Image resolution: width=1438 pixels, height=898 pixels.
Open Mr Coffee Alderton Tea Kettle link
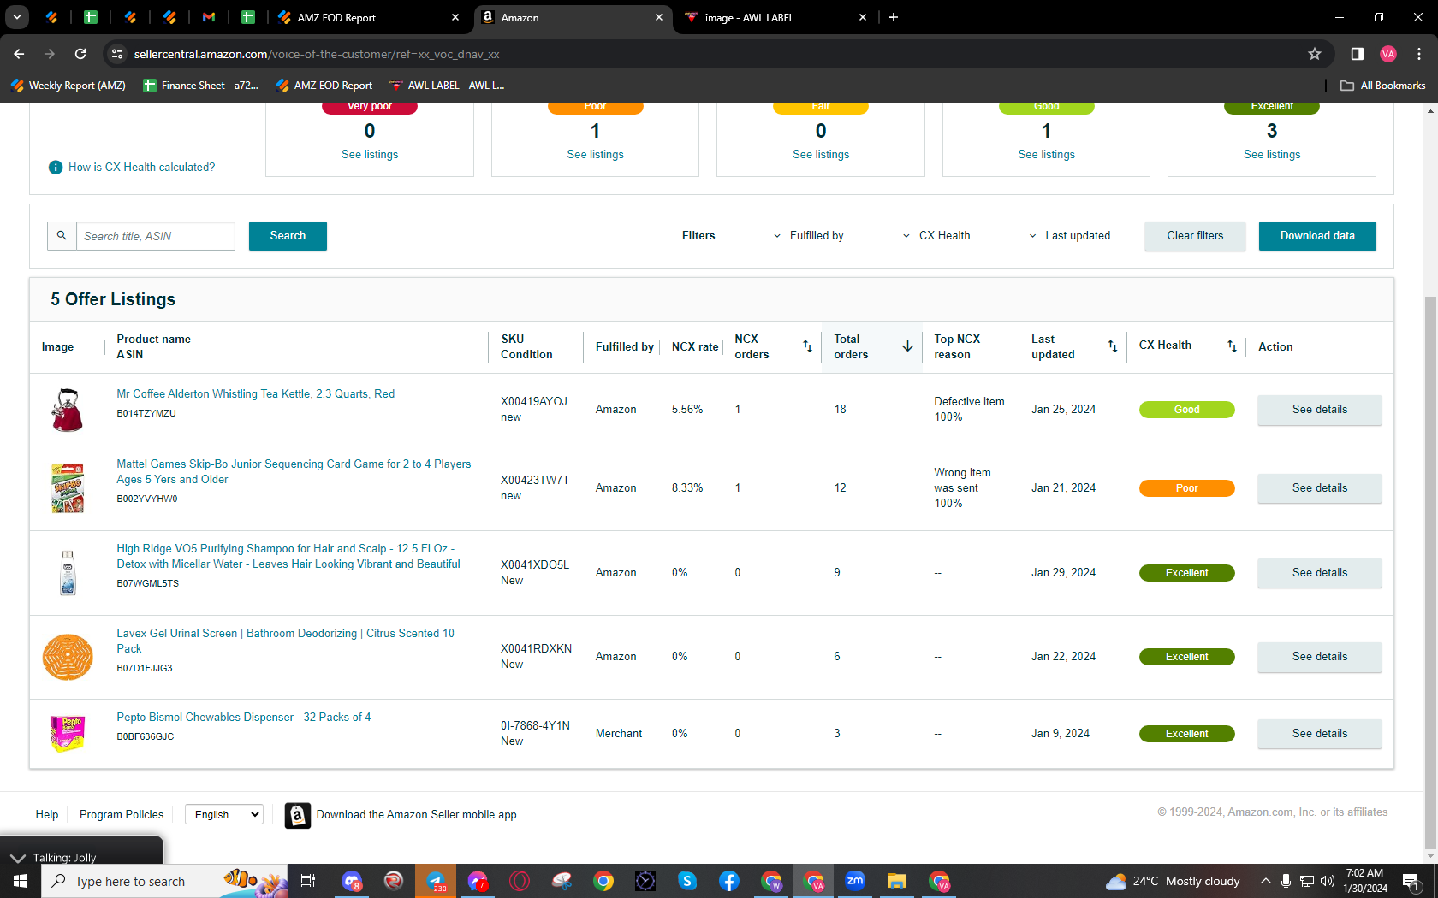256,394
